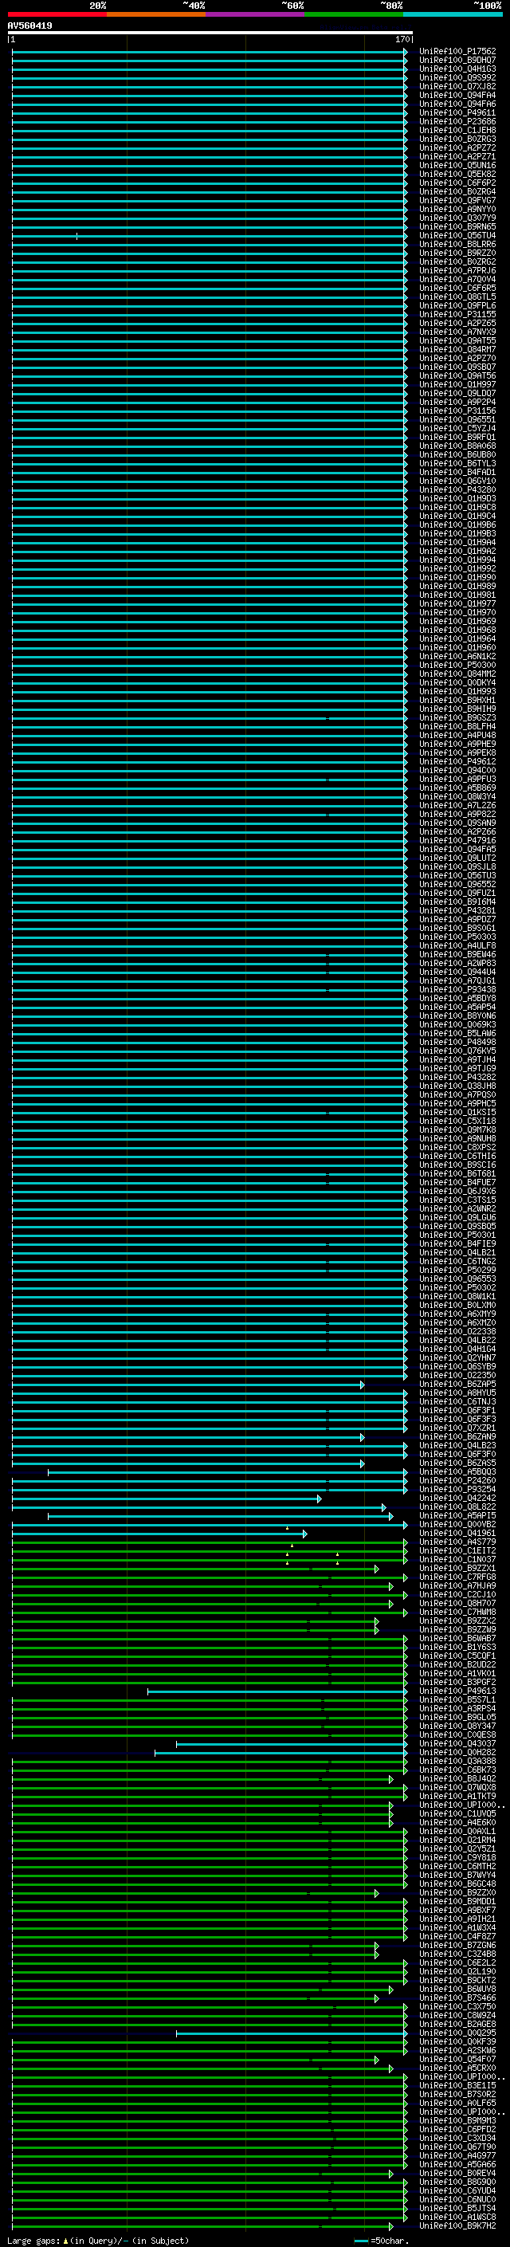The height and width of the screenshot is (2247, 510).
Task: Select label UniRef100_B6ZAP5
Action: click(457, 1384)
